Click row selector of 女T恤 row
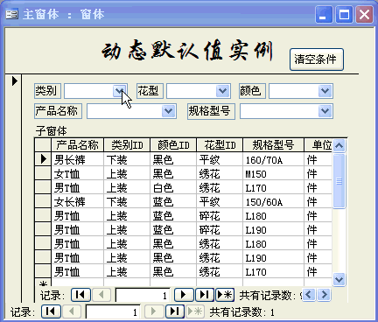378x322 pixels. 43,173
